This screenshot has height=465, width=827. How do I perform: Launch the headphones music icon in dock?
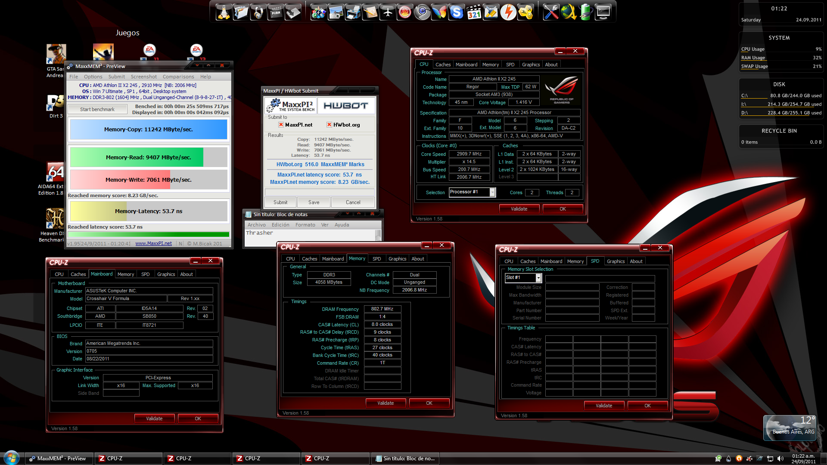point(258,12)
